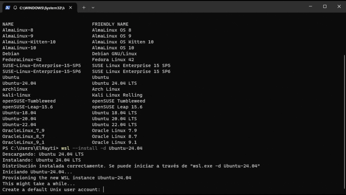Click the FRIENDLY NAME column header

(x=110, y=24)
